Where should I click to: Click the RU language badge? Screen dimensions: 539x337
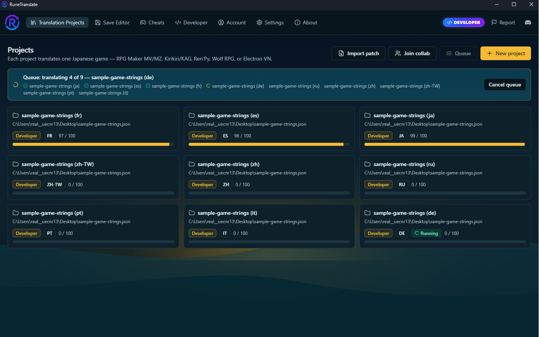(402, 184)
